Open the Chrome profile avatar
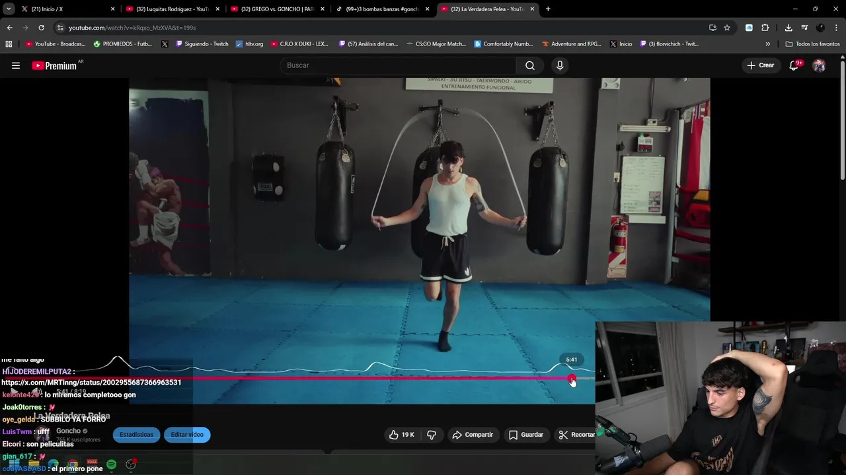Screen dimensions: 846x475 pyautogui.click(x=820, y=28)
